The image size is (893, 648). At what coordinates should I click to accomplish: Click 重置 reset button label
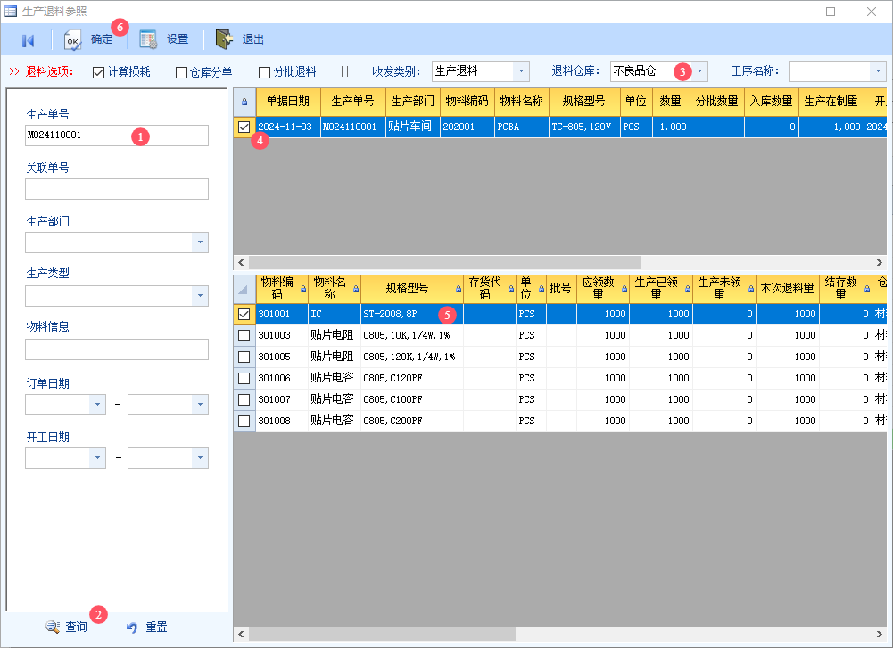coord(157,627)
